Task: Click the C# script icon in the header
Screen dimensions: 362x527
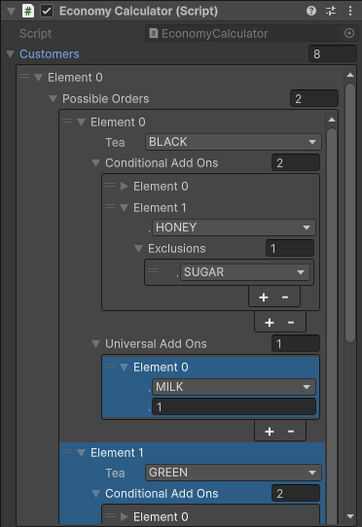Action: [28, 11]
